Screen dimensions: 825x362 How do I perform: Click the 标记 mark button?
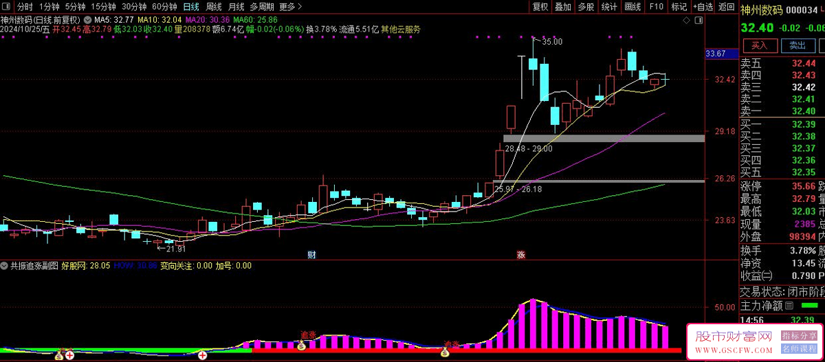pos(679,7)
